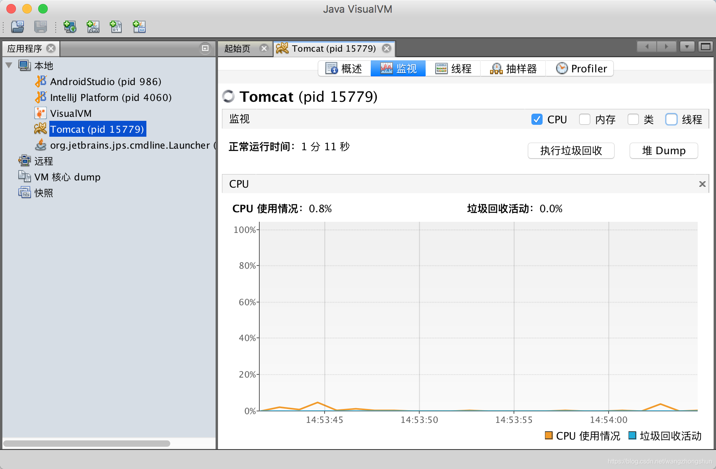The image size is (716, 469).
Task: Close the Tomcat (pid 15779) document tab
Action: click(x=386, y=48)
